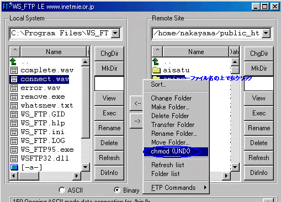Image resolution: width=281 pixels, height=202 pixels.
Task: Click the right-arrow upload transfer button
Action: [137, 121]
